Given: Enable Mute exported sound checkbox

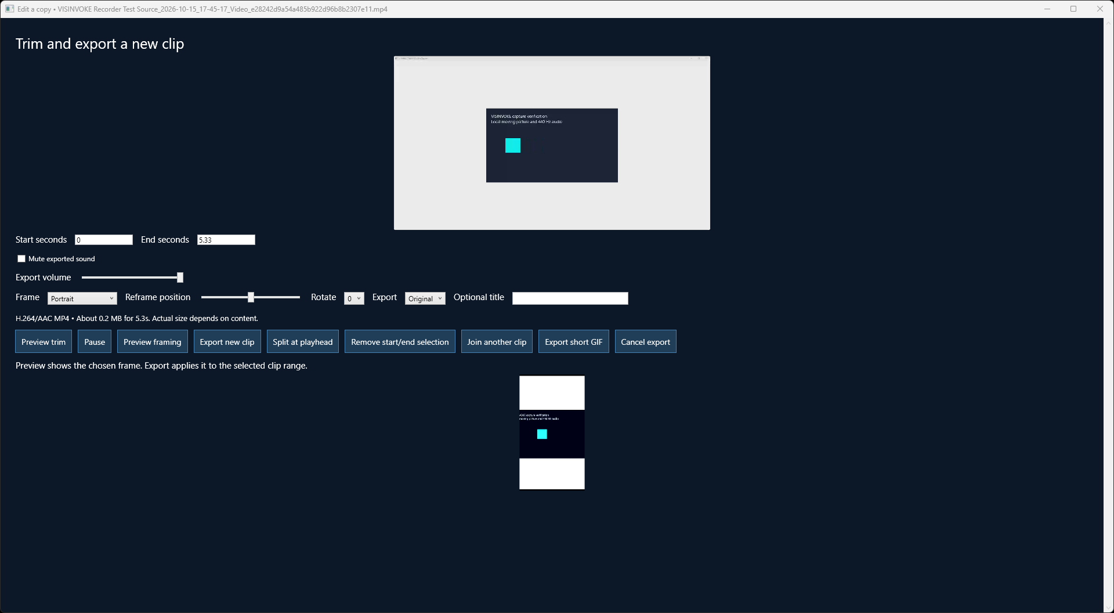Looking at the screenshot, I should tap(21, 259).
